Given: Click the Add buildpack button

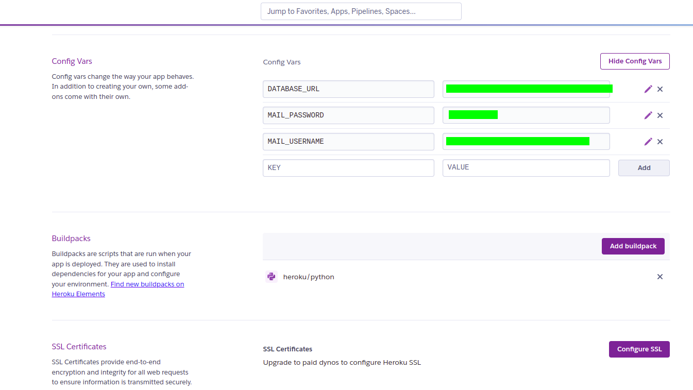Looking at the screenshot, I should [x=633, y=246].
